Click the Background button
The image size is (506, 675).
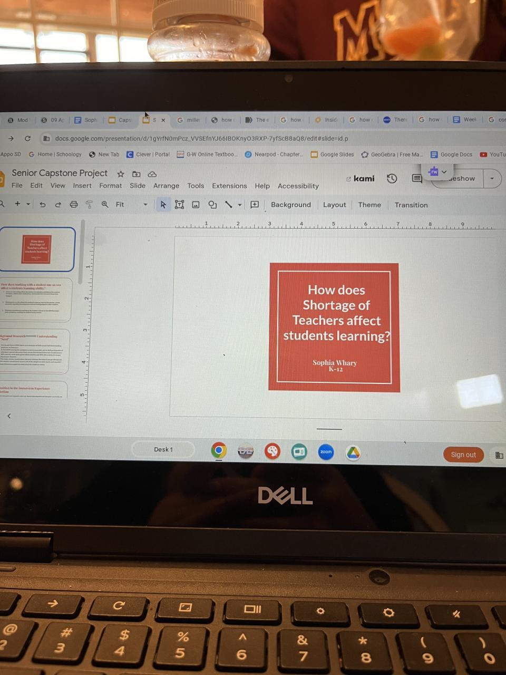click(x=291, y=205)
